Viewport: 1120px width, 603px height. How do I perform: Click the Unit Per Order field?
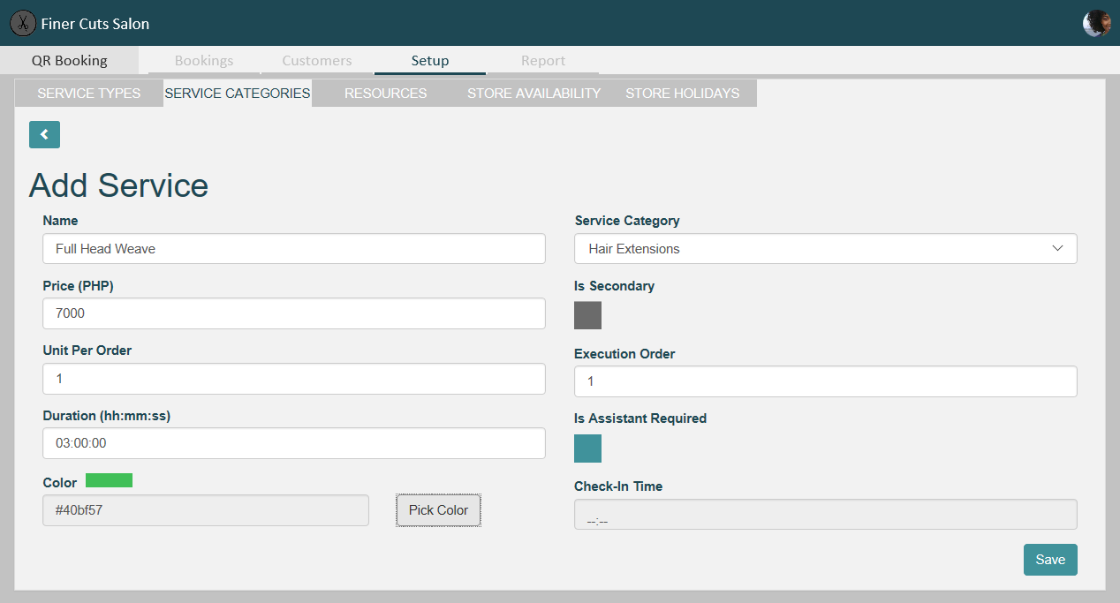294,379
